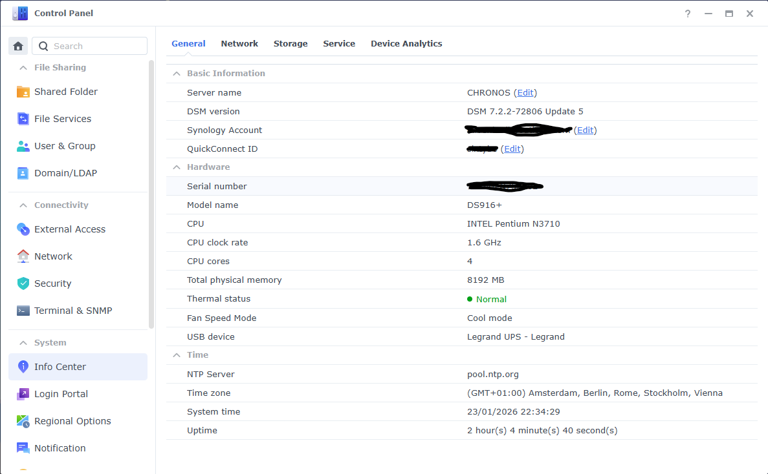Click the Control Panel search field
Viewport: 768px width, 474px height.
(x=91, y=46)
